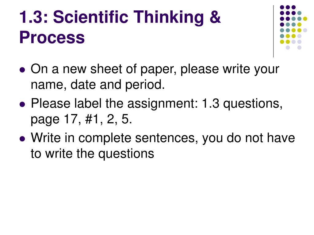The width and height of the screenshot is (314, 235).
Task: Select the first bullet point marker
Action: pos(22,70)
